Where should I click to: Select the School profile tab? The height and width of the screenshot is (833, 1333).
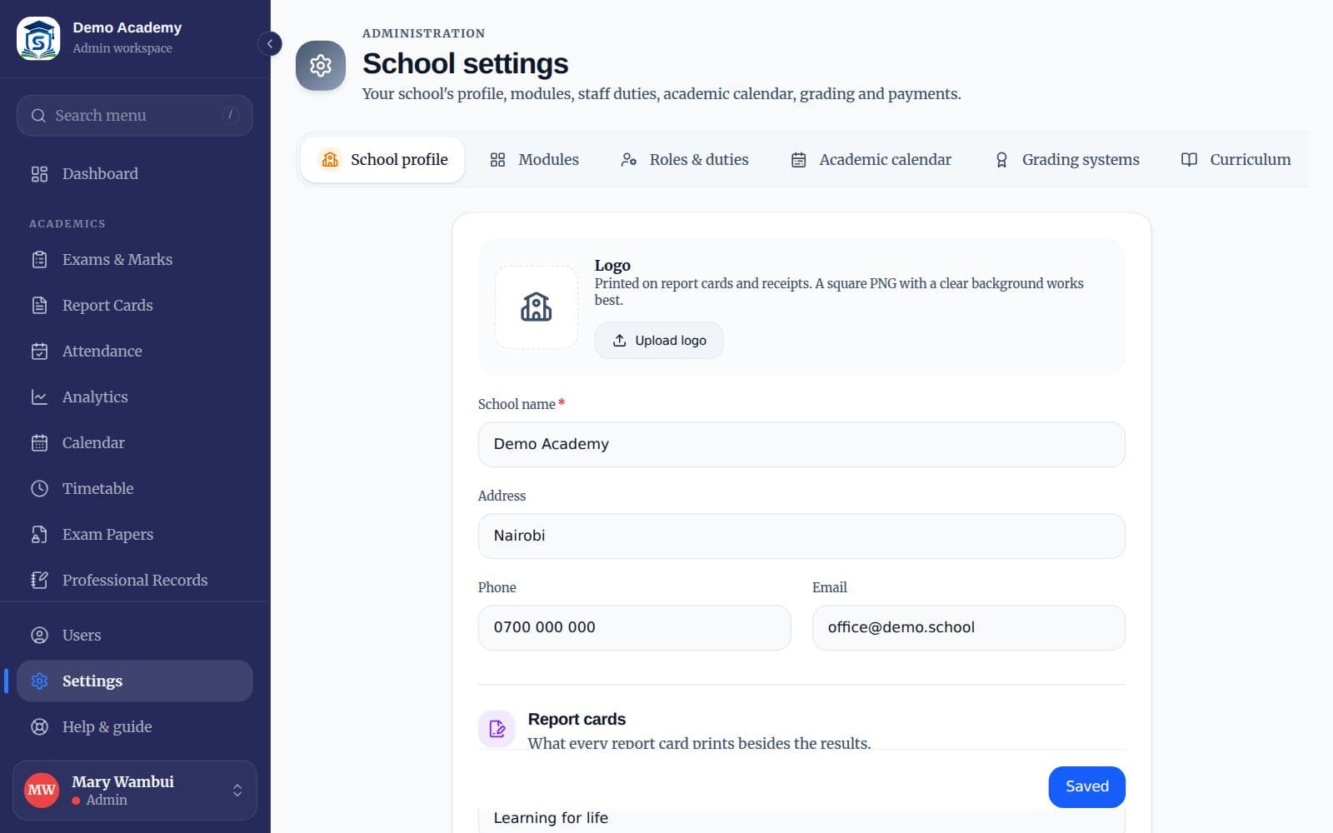coord(383,160)
